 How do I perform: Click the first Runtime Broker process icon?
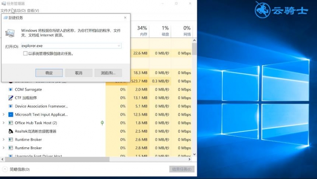point(11,140)
